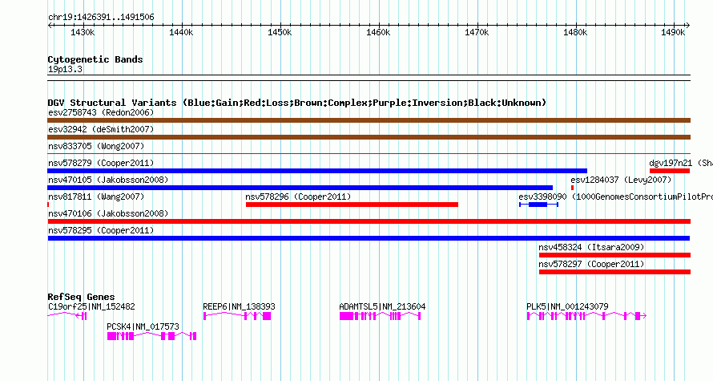Select the 19p13.3 band label
Viewport: 713px width, 381px height.
(x=65, y=70)
